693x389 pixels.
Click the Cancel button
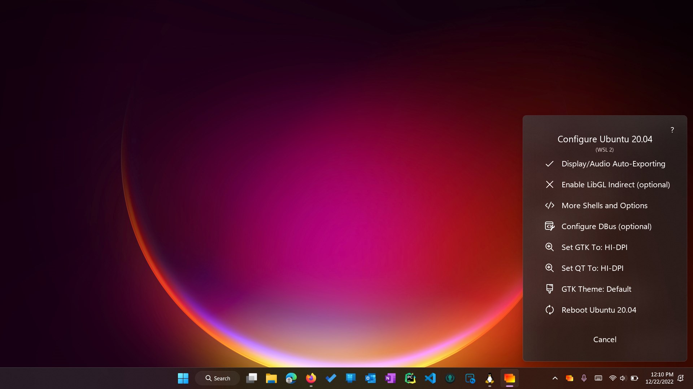(605, 339)
